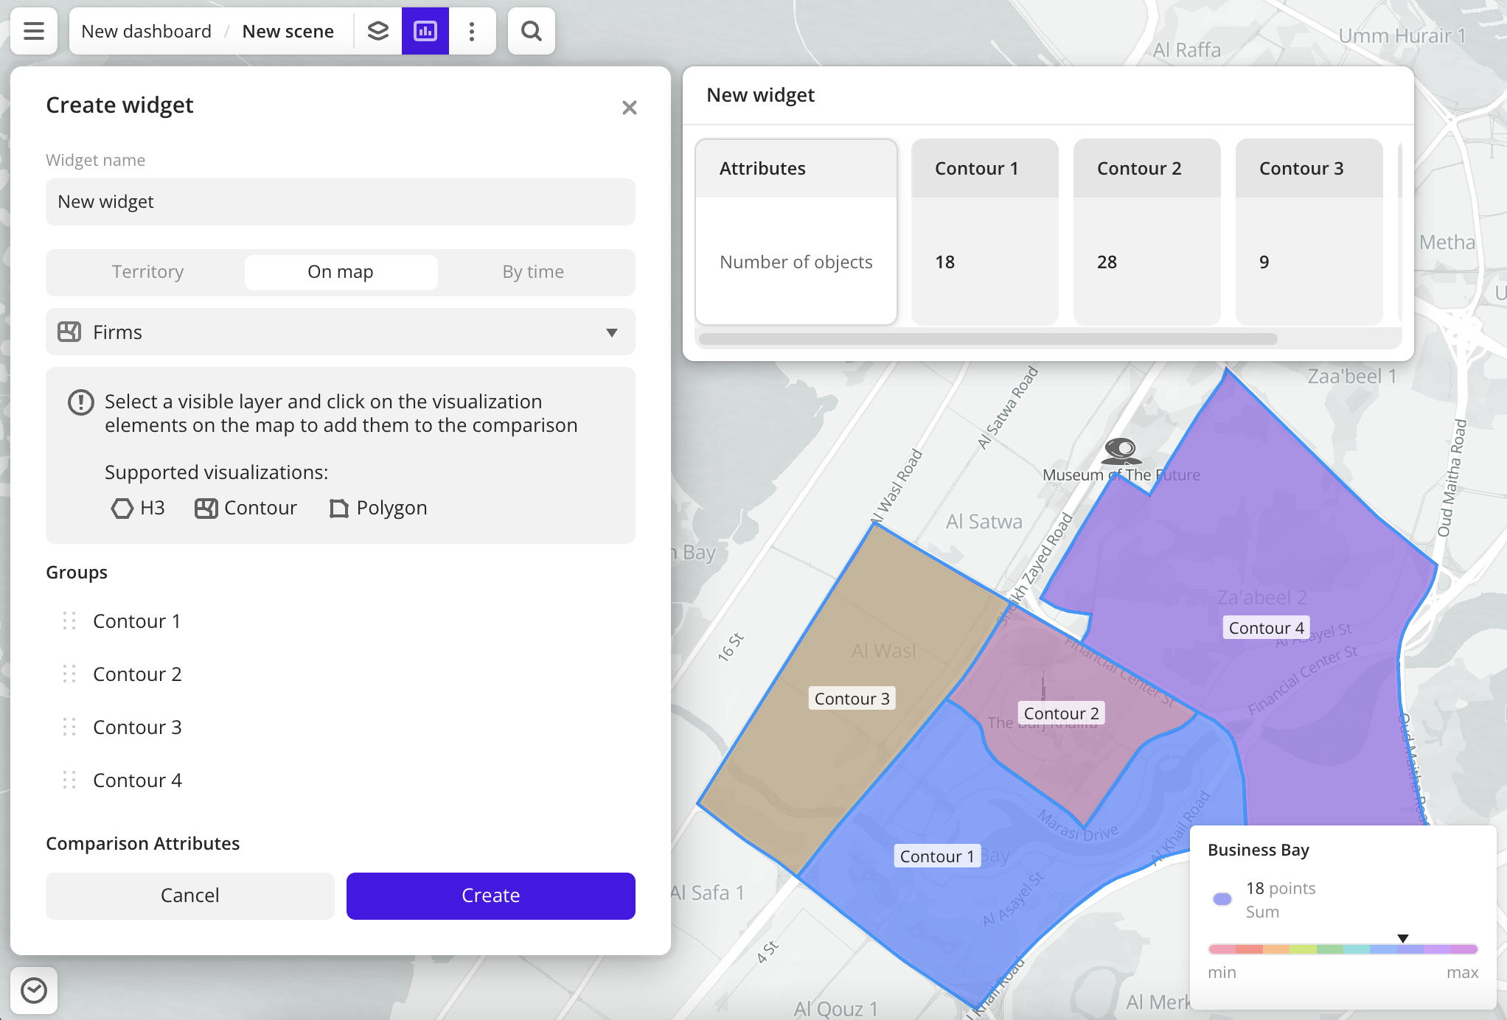The width and height of the screenshot is (1507, 1020).
Task: Close the Create widget dialog
Action: (x=629, y=108)
